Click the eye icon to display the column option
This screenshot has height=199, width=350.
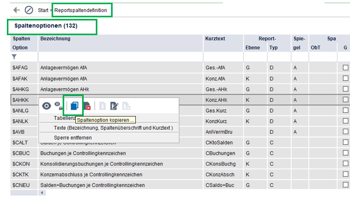[x=46, y=106]
